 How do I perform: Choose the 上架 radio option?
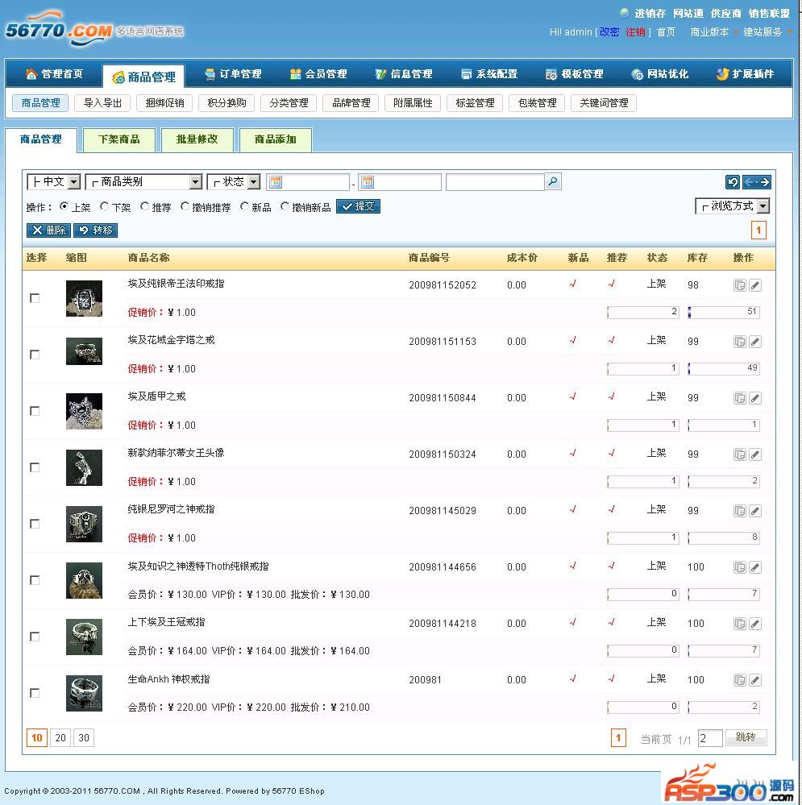click(64, 206)
